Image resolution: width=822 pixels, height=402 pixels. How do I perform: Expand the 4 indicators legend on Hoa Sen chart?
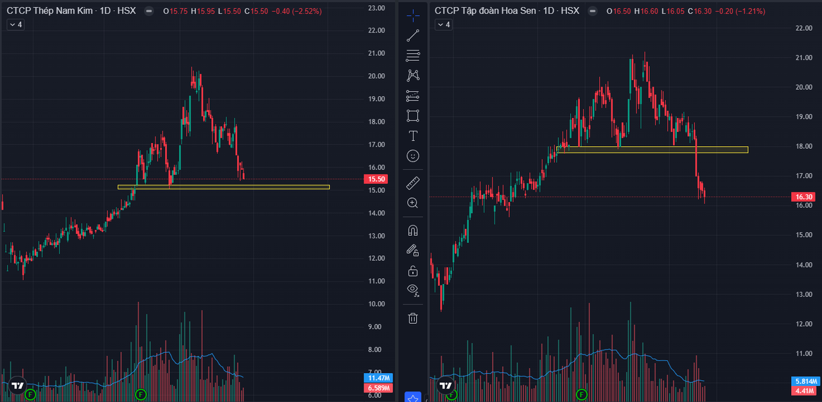(x=444, y=24)
